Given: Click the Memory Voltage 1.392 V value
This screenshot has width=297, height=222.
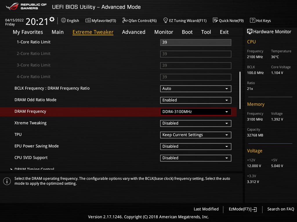Looking at the screenshot, I should point(277,119).
